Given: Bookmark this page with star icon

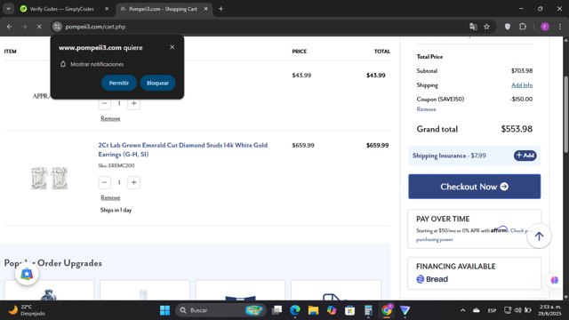Looking at the screenshot, I should pyautogui.click(x=486, y=27).
